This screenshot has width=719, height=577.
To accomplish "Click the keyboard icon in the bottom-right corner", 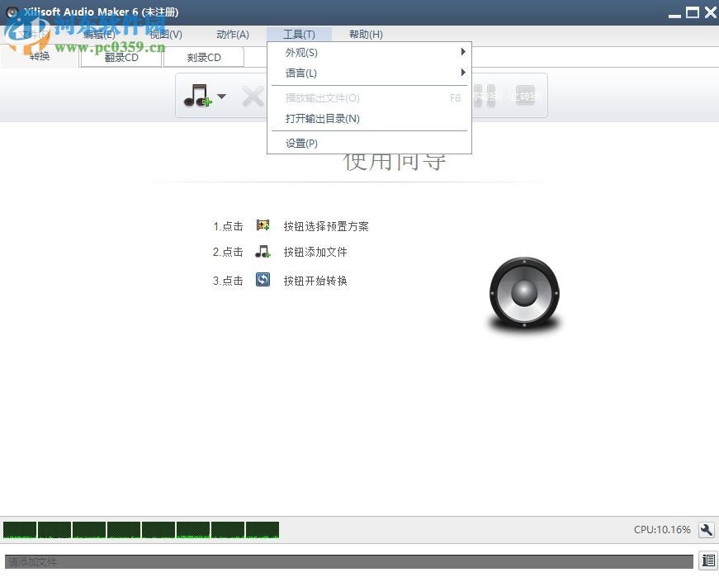I will coord(707,560).
